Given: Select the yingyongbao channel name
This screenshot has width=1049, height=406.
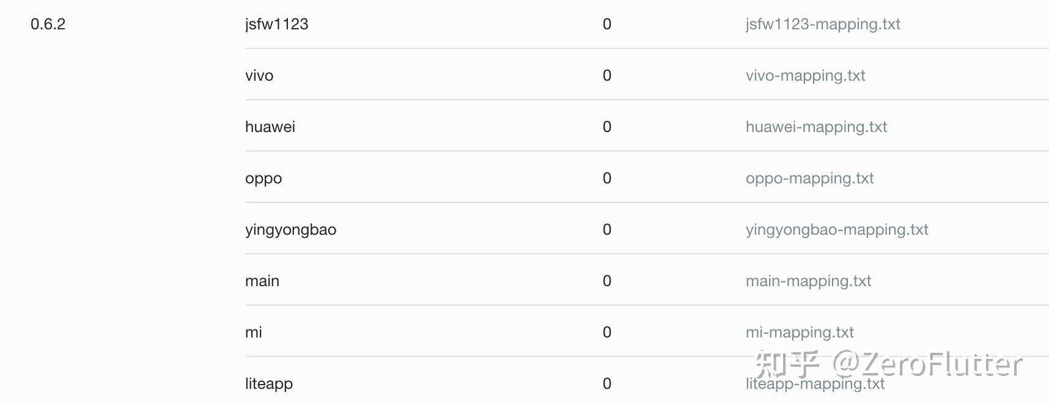Looking at the screenshot, I should (x=290, y=230).
